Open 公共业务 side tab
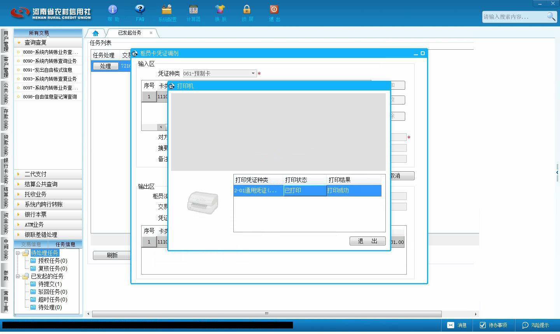 tap(6, 93)
